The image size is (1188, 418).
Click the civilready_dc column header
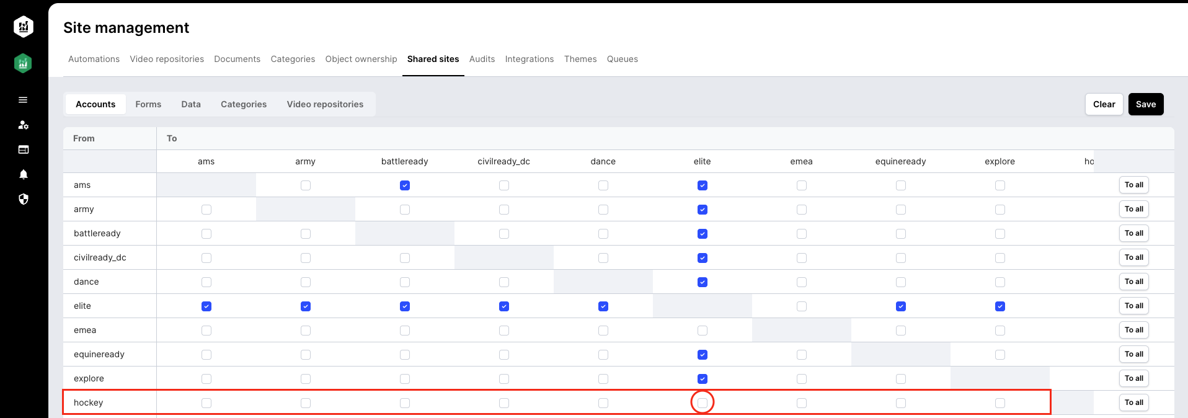coord(503,161)
